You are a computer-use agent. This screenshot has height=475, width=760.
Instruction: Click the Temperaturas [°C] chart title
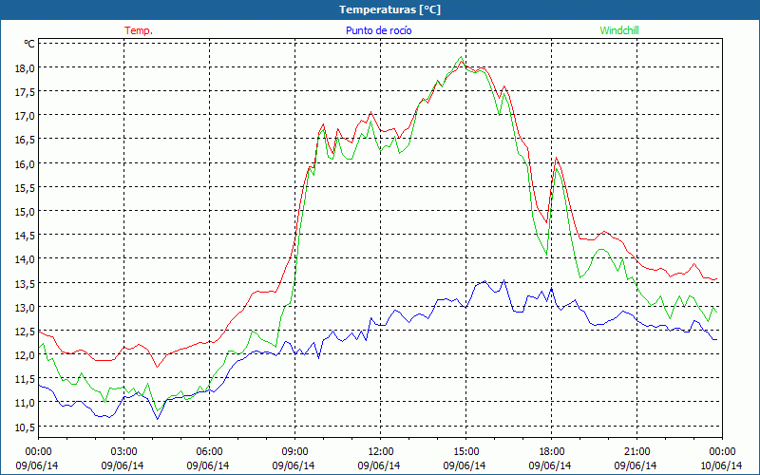(389, 9)
